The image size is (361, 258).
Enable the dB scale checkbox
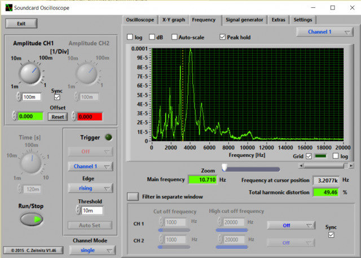(x=152, y=37)
